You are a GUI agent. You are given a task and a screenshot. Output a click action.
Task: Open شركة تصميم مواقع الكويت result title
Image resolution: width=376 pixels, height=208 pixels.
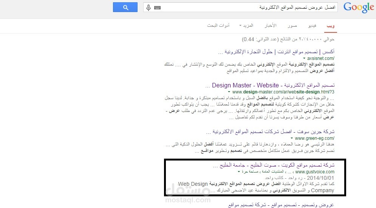(x=274, y=165)
